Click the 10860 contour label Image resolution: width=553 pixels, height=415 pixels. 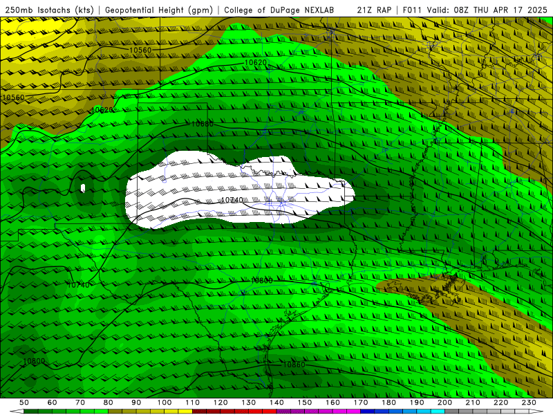tap(294, 365)
